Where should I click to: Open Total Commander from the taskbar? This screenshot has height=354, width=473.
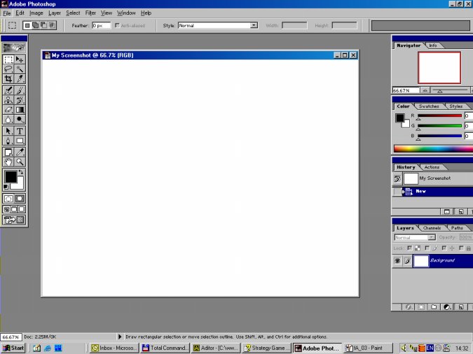pyautogui.click(x=165, y=348)
